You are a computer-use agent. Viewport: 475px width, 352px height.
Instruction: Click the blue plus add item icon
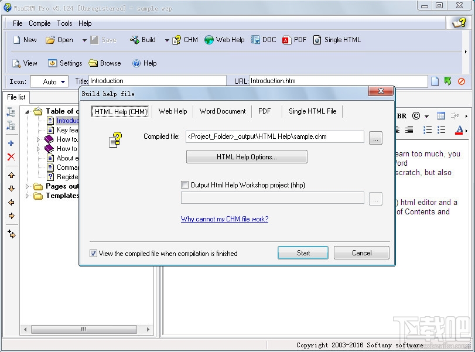[x=11, y=143]
